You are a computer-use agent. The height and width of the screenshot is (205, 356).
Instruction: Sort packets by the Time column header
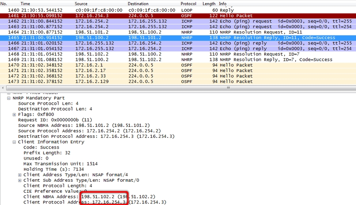click(25, 4)
